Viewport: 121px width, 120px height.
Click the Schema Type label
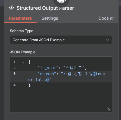21,31
